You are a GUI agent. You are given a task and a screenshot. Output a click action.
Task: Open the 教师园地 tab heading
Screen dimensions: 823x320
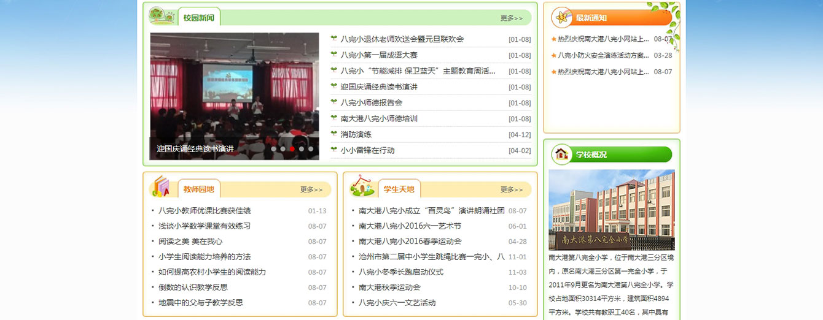(x=199, y=189)
